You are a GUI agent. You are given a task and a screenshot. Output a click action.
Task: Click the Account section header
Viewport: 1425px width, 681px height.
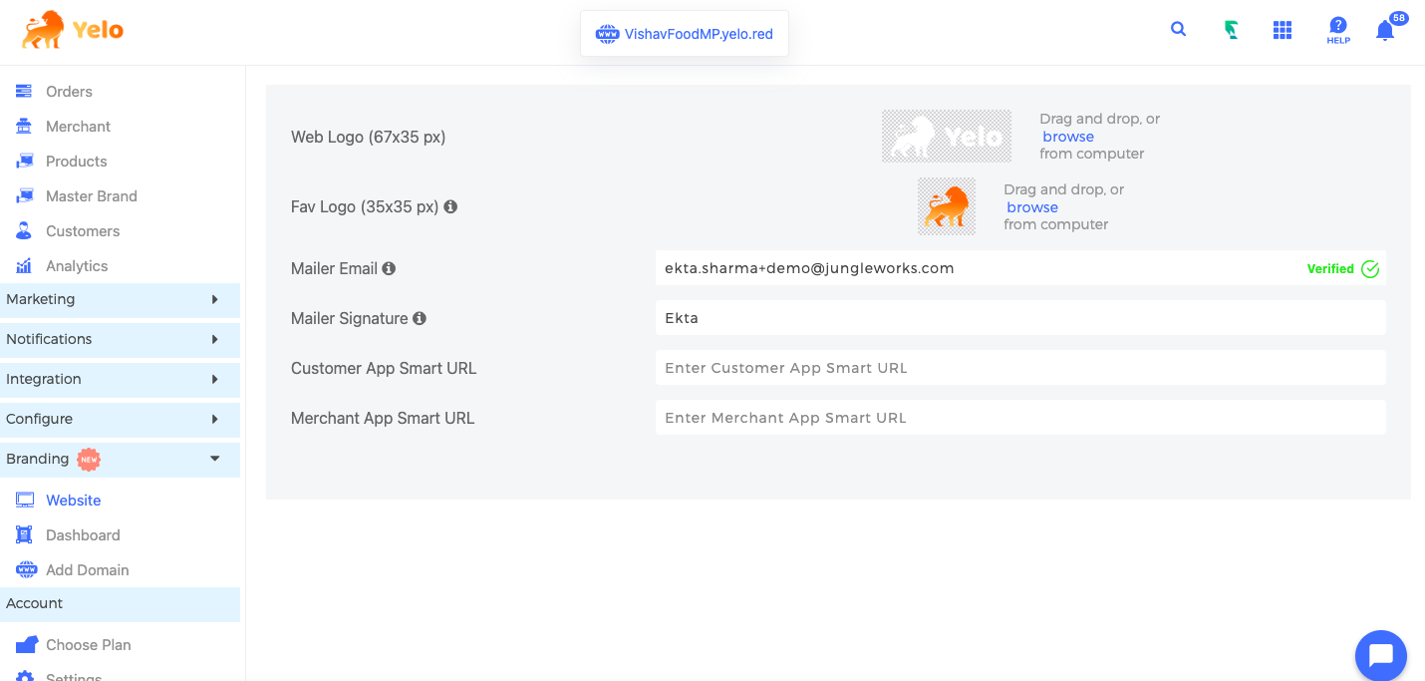[120, 604]
